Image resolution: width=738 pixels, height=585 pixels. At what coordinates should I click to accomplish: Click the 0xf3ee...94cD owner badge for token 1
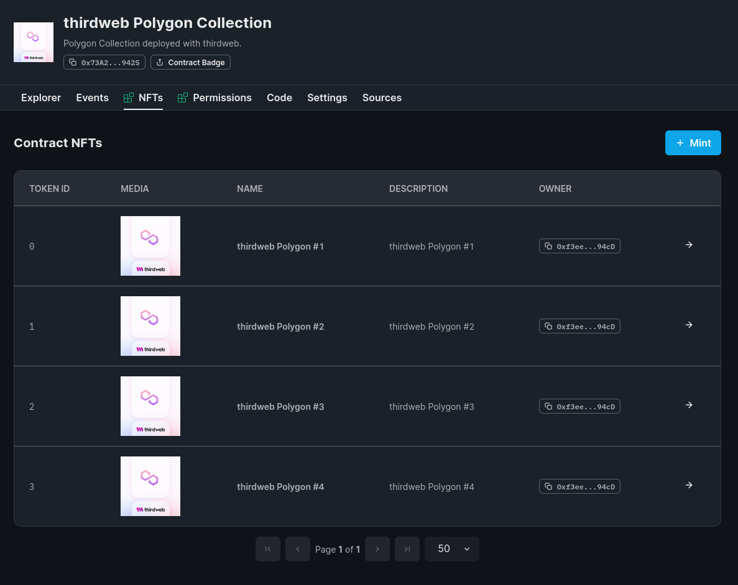coord(579,326)
